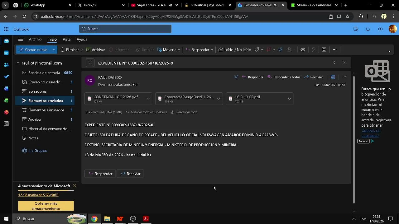Viewport: 399px width, 224px height.
Task: Expand the Correo nuevo dropdown arrow
Action: coord(54,50)
